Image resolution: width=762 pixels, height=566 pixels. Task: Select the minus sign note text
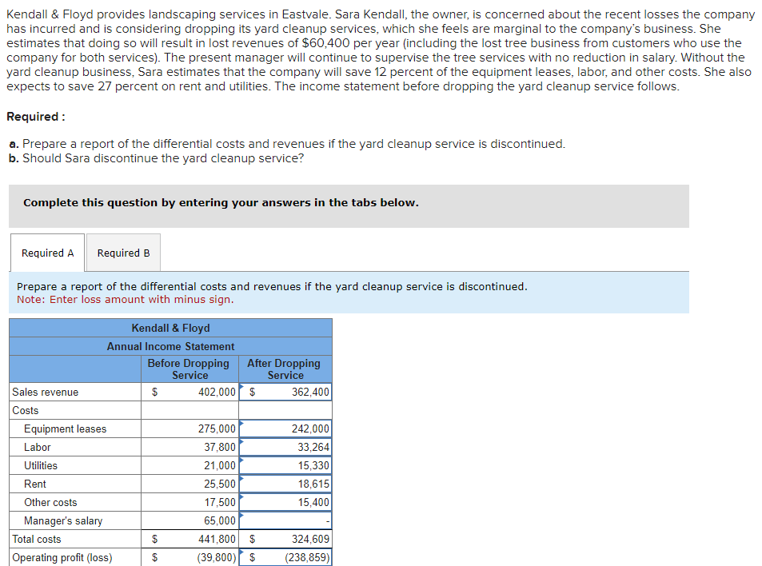click(126, 300)
